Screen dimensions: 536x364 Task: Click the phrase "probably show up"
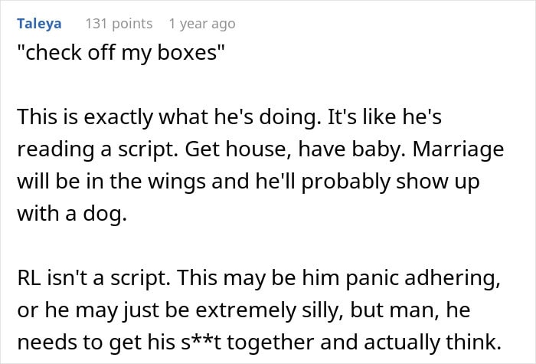point(391,182)
